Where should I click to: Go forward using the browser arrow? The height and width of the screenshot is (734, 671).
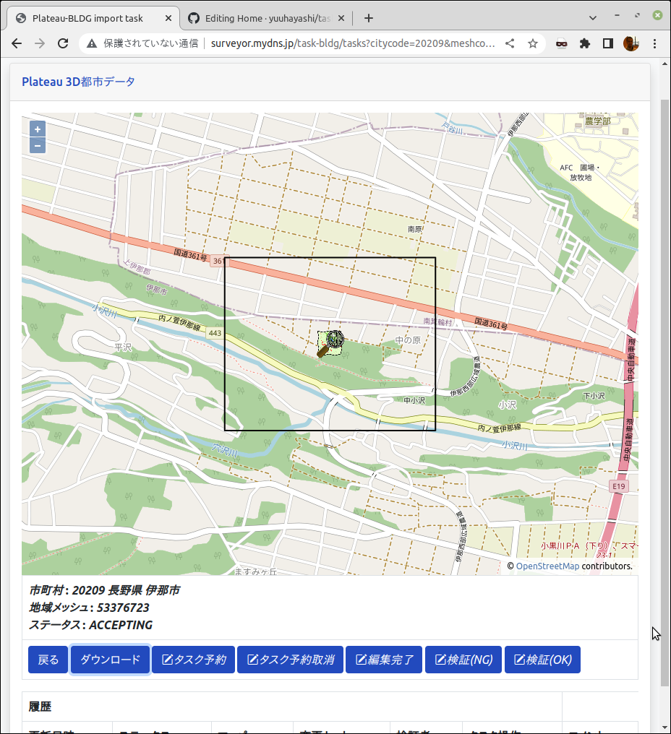click(40, 43)
